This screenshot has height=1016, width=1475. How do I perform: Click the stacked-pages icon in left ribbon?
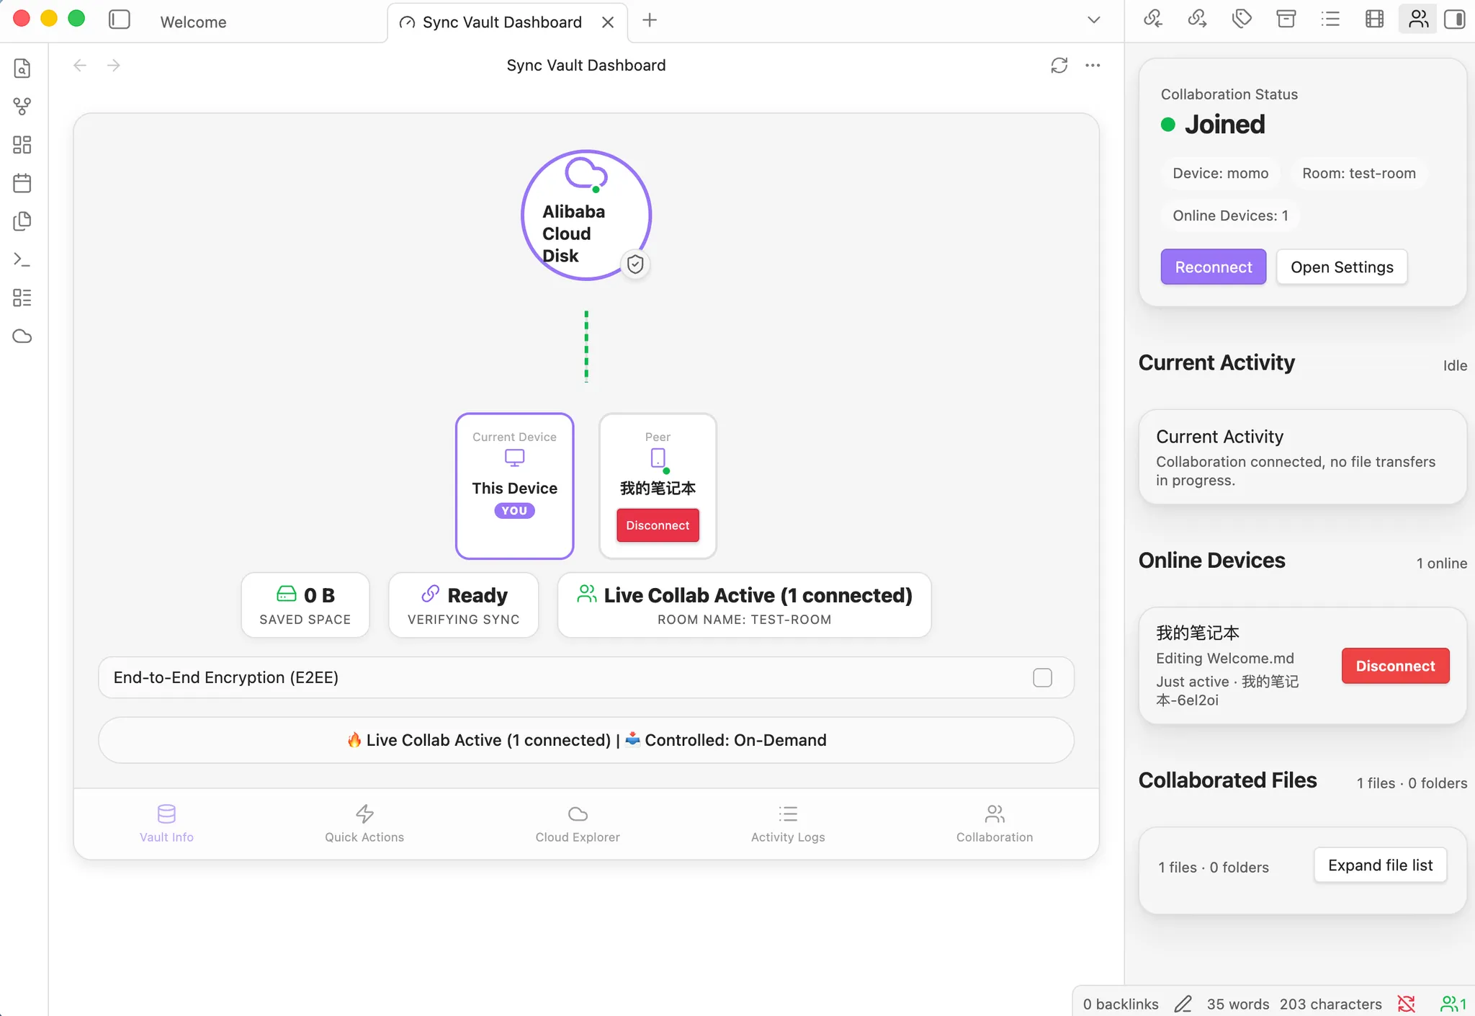[x=22, y=221]
